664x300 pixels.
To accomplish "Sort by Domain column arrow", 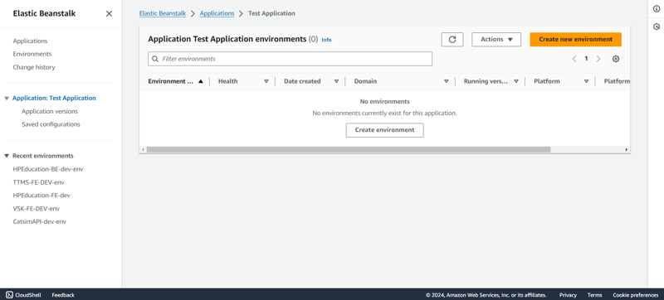I will pyautogui.click(x=447, y=81).
